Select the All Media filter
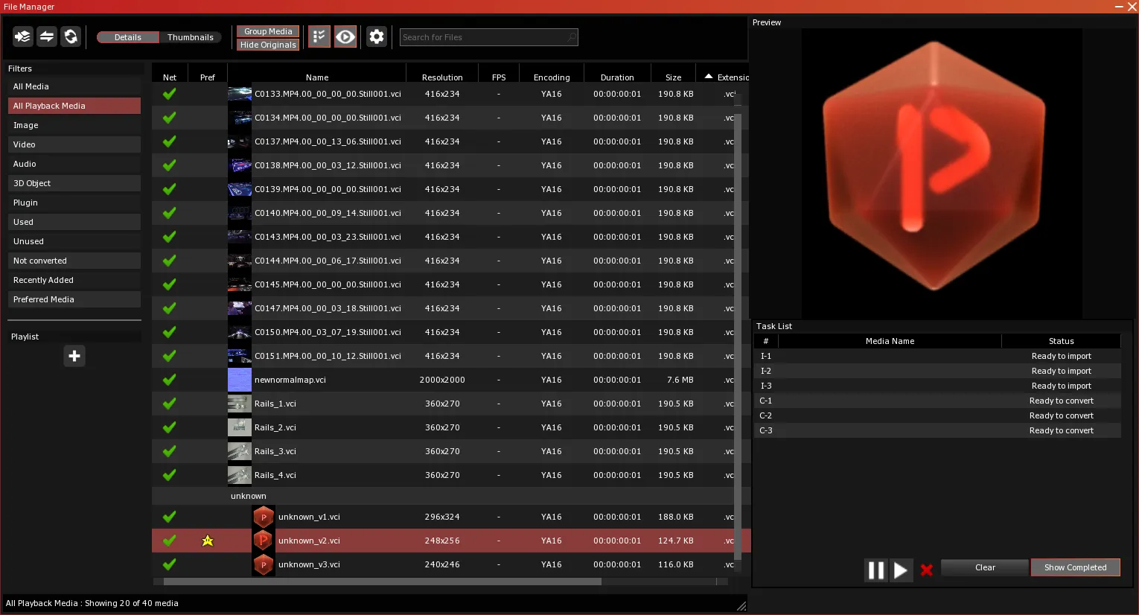 tap(74, 86)
